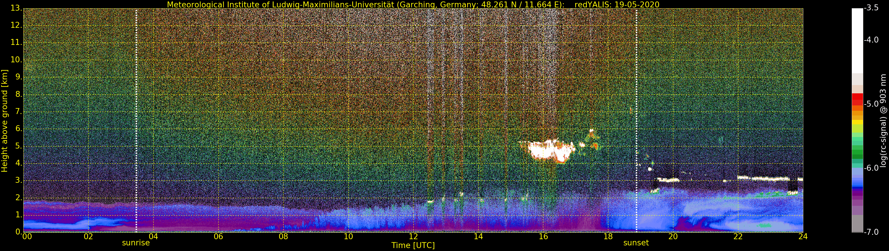
Task: Click the 'log(rc-signal) @ 903 nm' colorbar label
Action: point(883,121)
